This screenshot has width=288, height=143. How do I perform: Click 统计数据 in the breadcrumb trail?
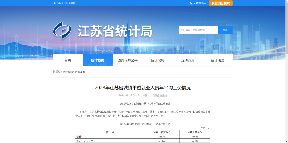coord(68,72)
